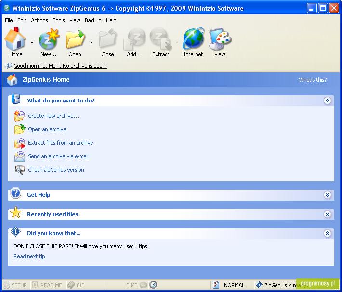This screenshot has width=342, height=292.
Task: Click the Get Help question mark icon
Action: (x=16, y=193)
